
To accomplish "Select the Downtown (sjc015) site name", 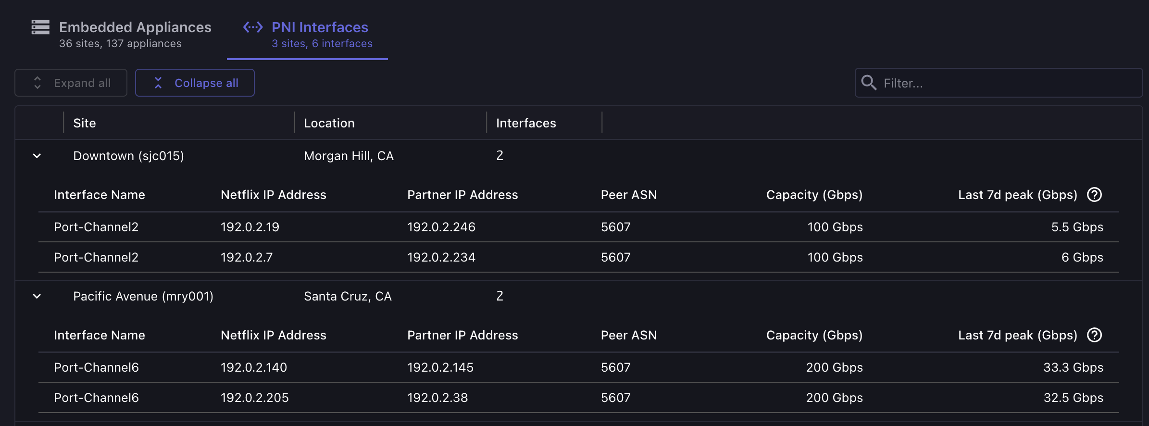I will (128, 156).
